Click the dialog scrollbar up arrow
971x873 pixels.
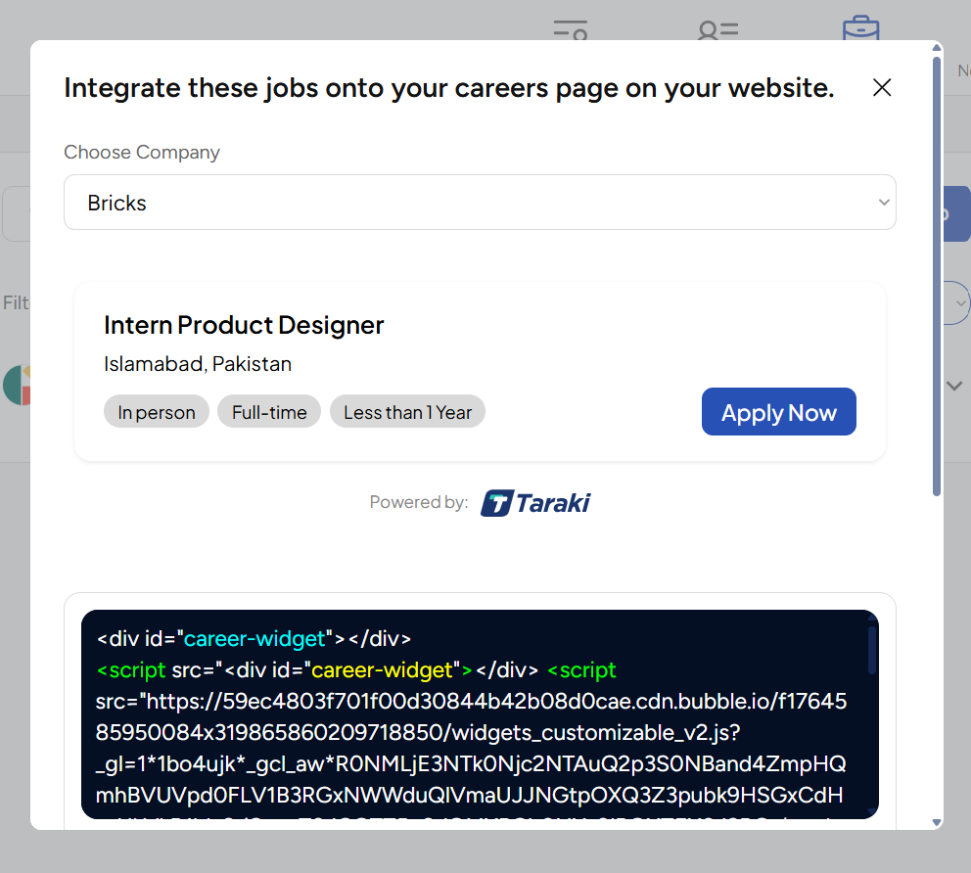point(937,48)
